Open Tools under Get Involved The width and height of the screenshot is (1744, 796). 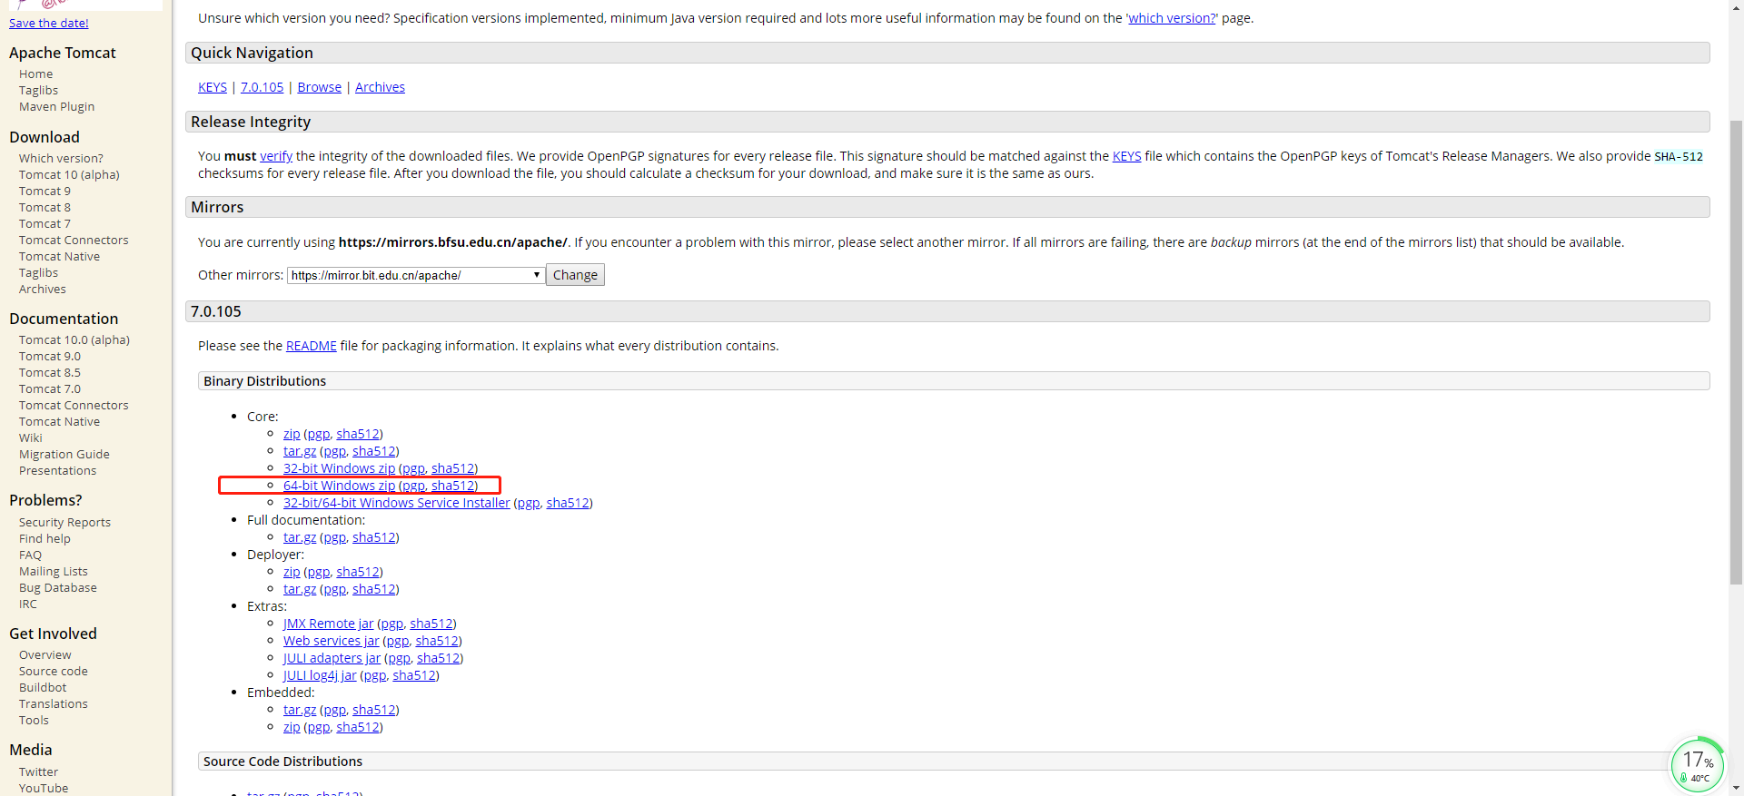click(x=34, y=721)
